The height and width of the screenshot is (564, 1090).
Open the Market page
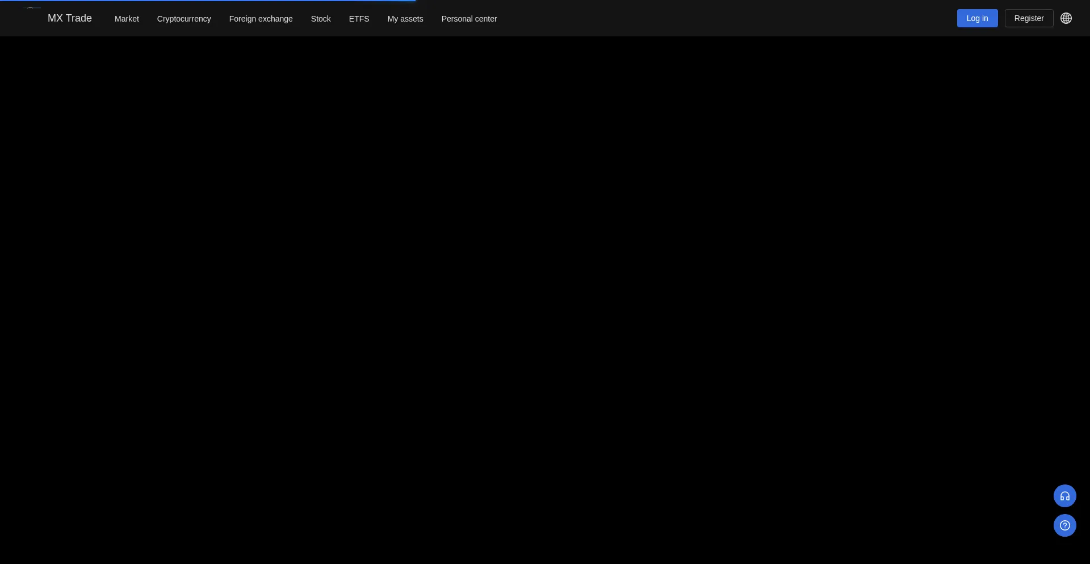[x=127, y=19]
